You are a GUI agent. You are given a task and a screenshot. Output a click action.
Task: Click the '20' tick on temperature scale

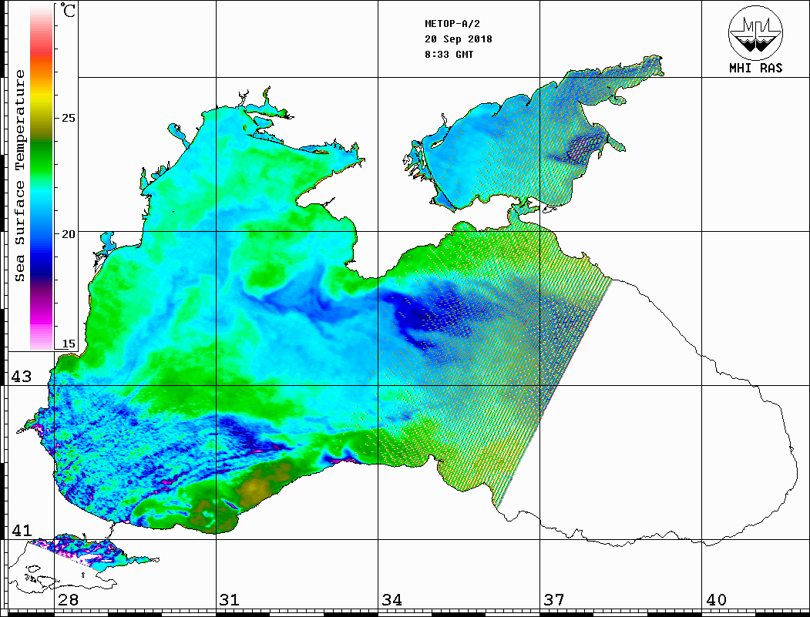click(68, 234)
